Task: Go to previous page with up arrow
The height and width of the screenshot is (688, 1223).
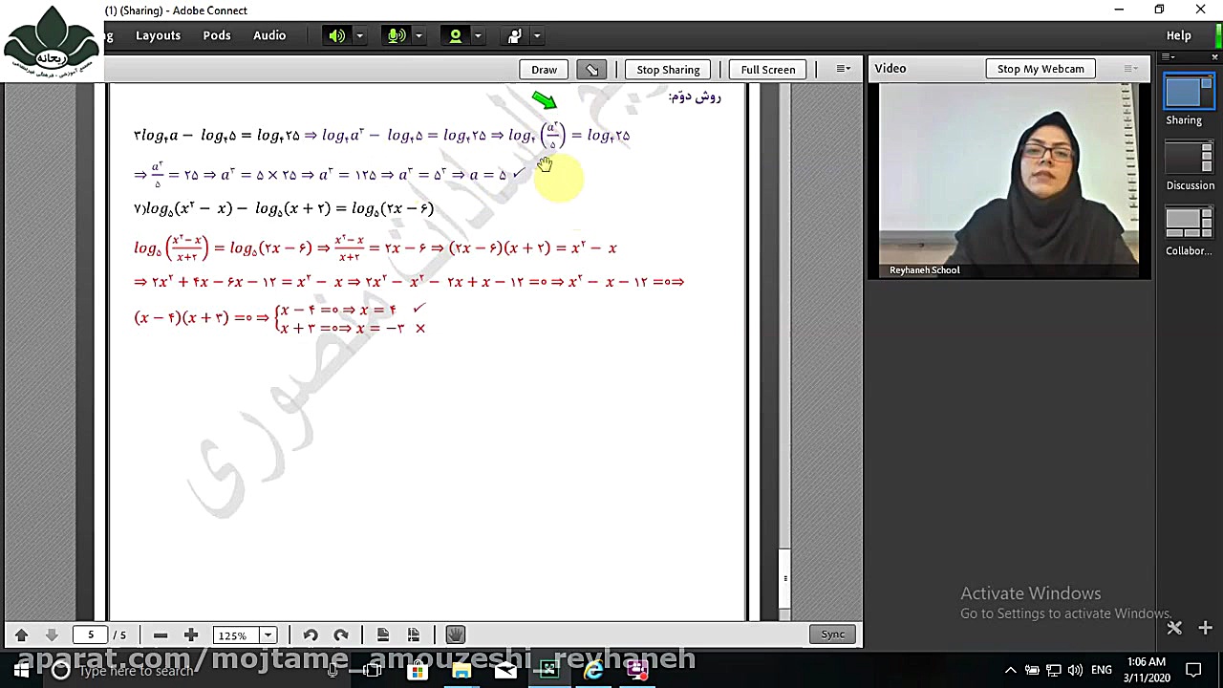Action: [x=21, y=634]
